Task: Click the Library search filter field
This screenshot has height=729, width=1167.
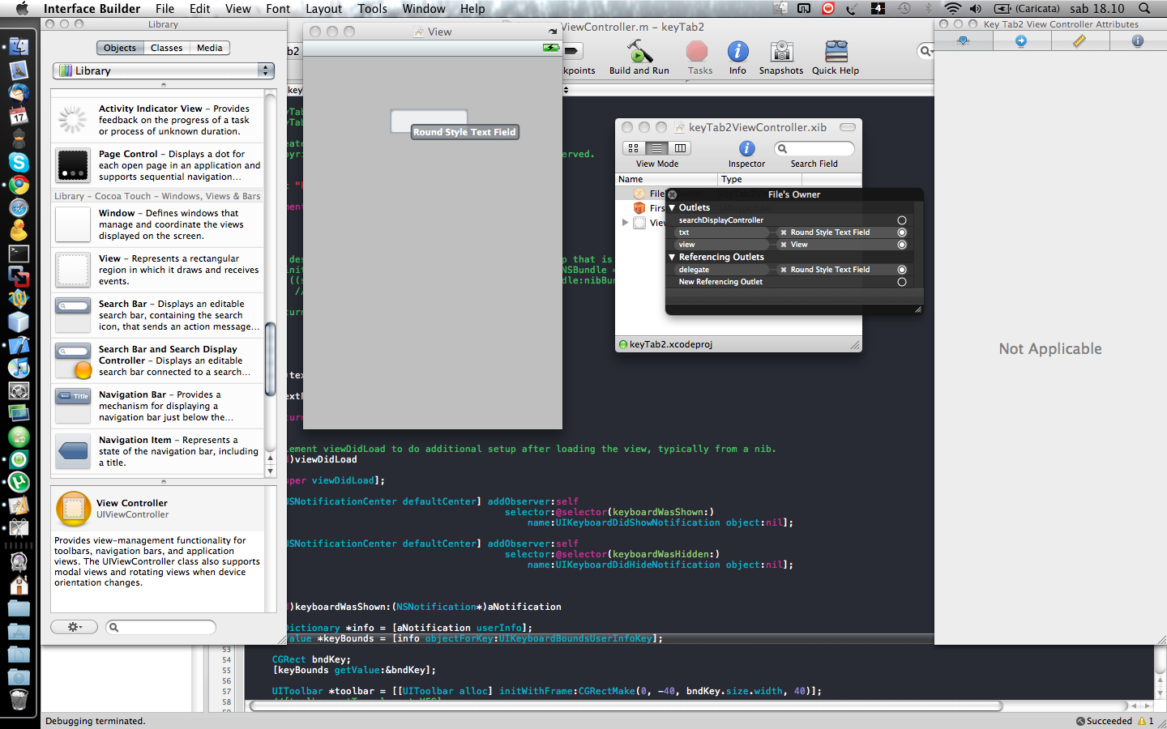Action: pos(161,627)
